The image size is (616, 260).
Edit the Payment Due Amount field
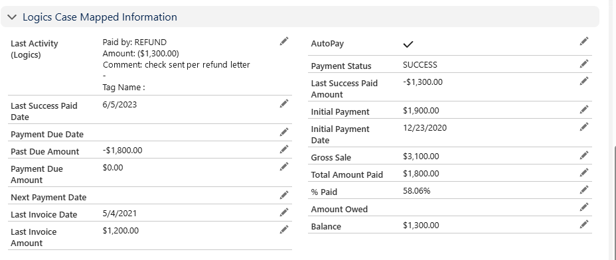[x=284, y=166]
